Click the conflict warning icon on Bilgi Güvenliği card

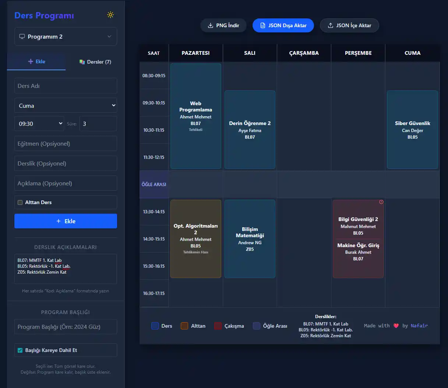(381, 202)
